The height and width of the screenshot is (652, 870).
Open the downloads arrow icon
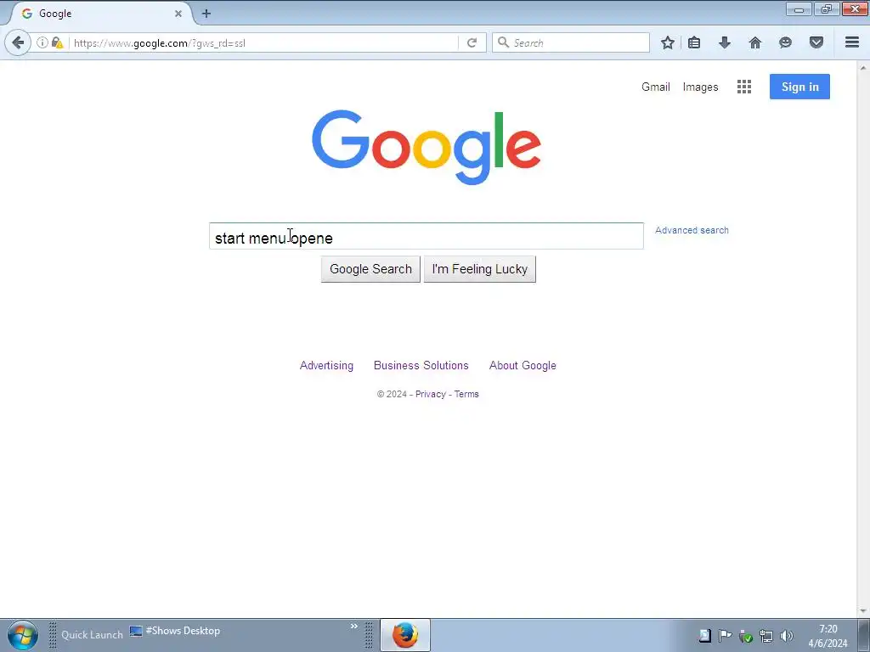click(725, 42)
